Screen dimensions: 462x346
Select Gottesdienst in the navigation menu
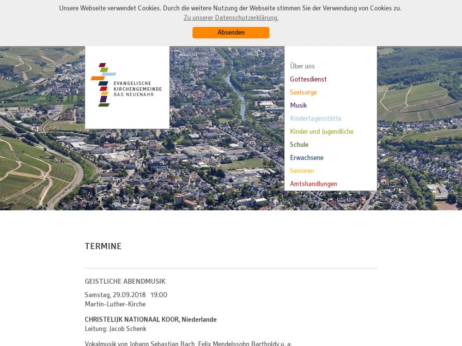[x=308, y=79]
